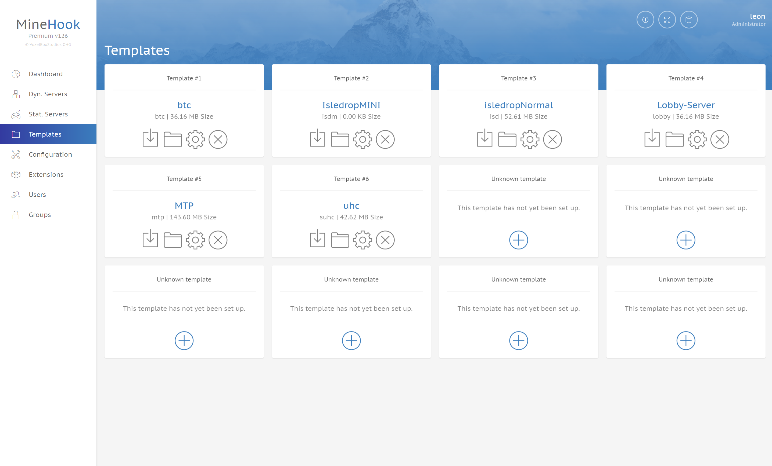Image resolution: width=772 pixels, height=466 pixels.
Task: Click the info icon in the header
Action: click(645, 20)
